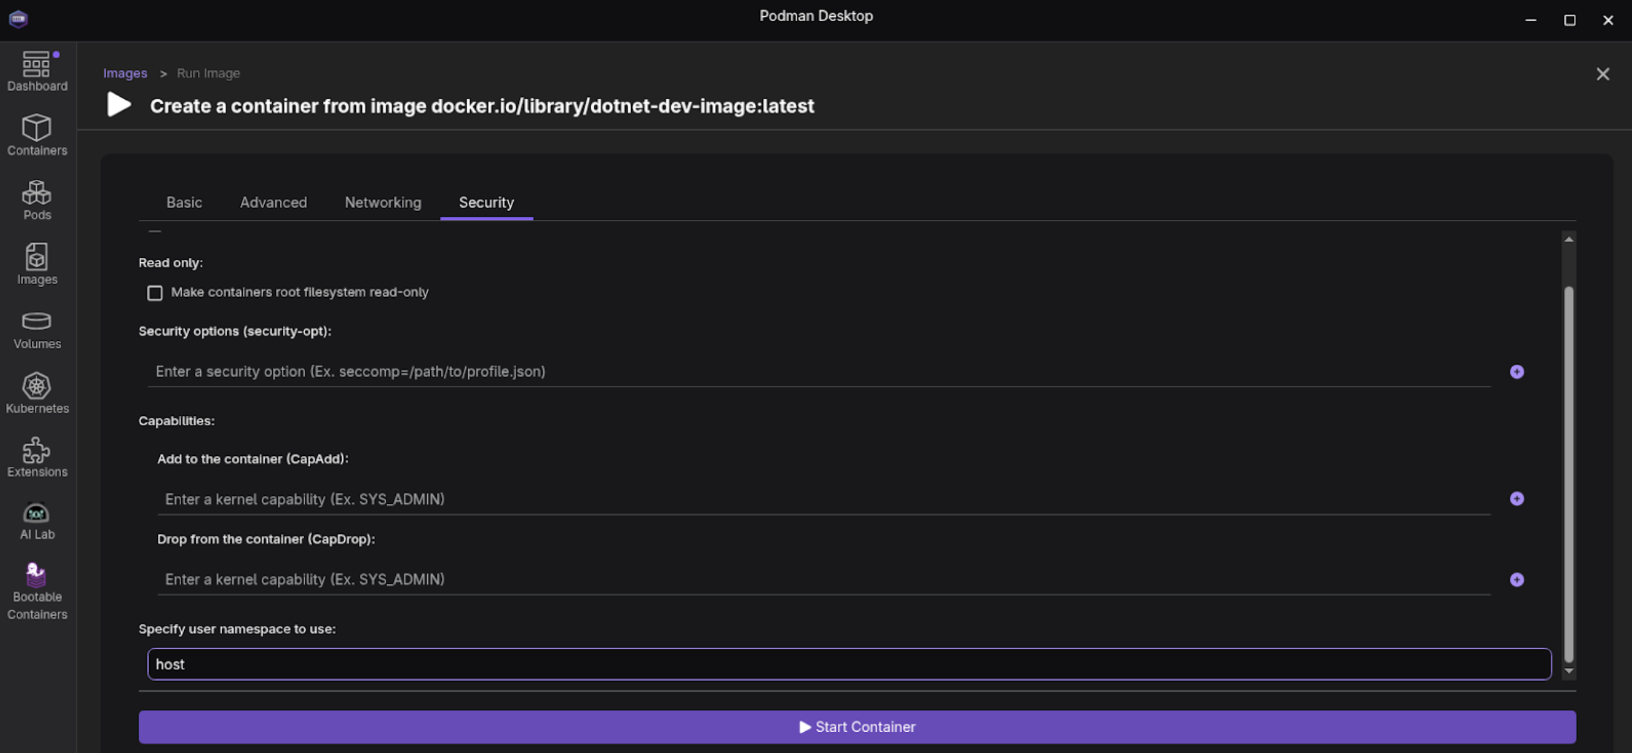Switch to the Basic tab

pyautogui.click(x=184, y=202)
